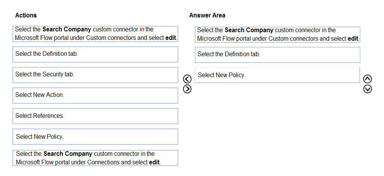Select Search Company item in Answer Area

click(x=278, y=35)
